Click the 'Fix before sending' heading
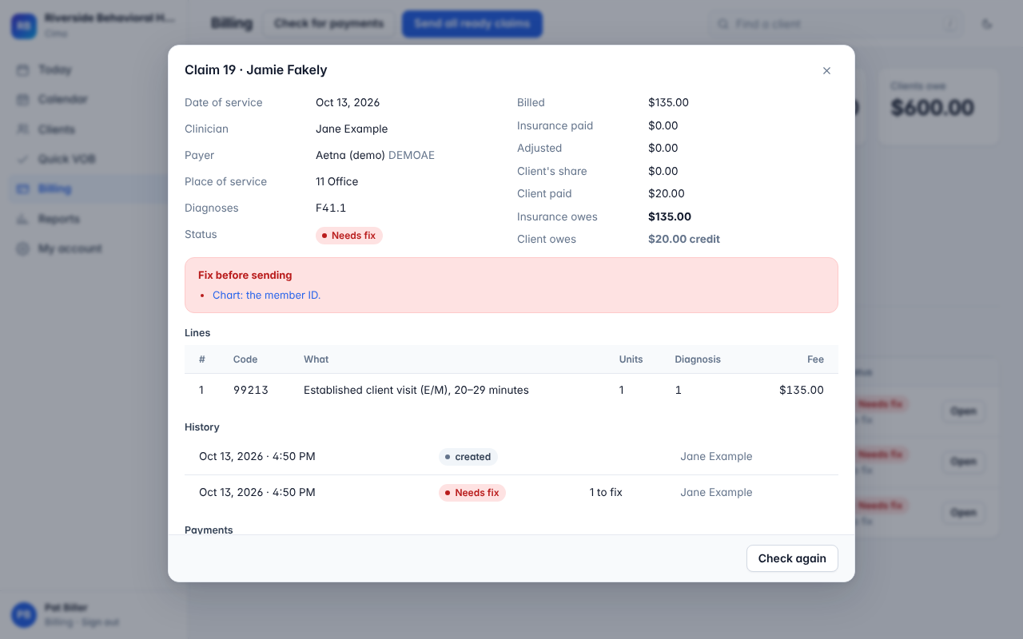 pos(245,275)
